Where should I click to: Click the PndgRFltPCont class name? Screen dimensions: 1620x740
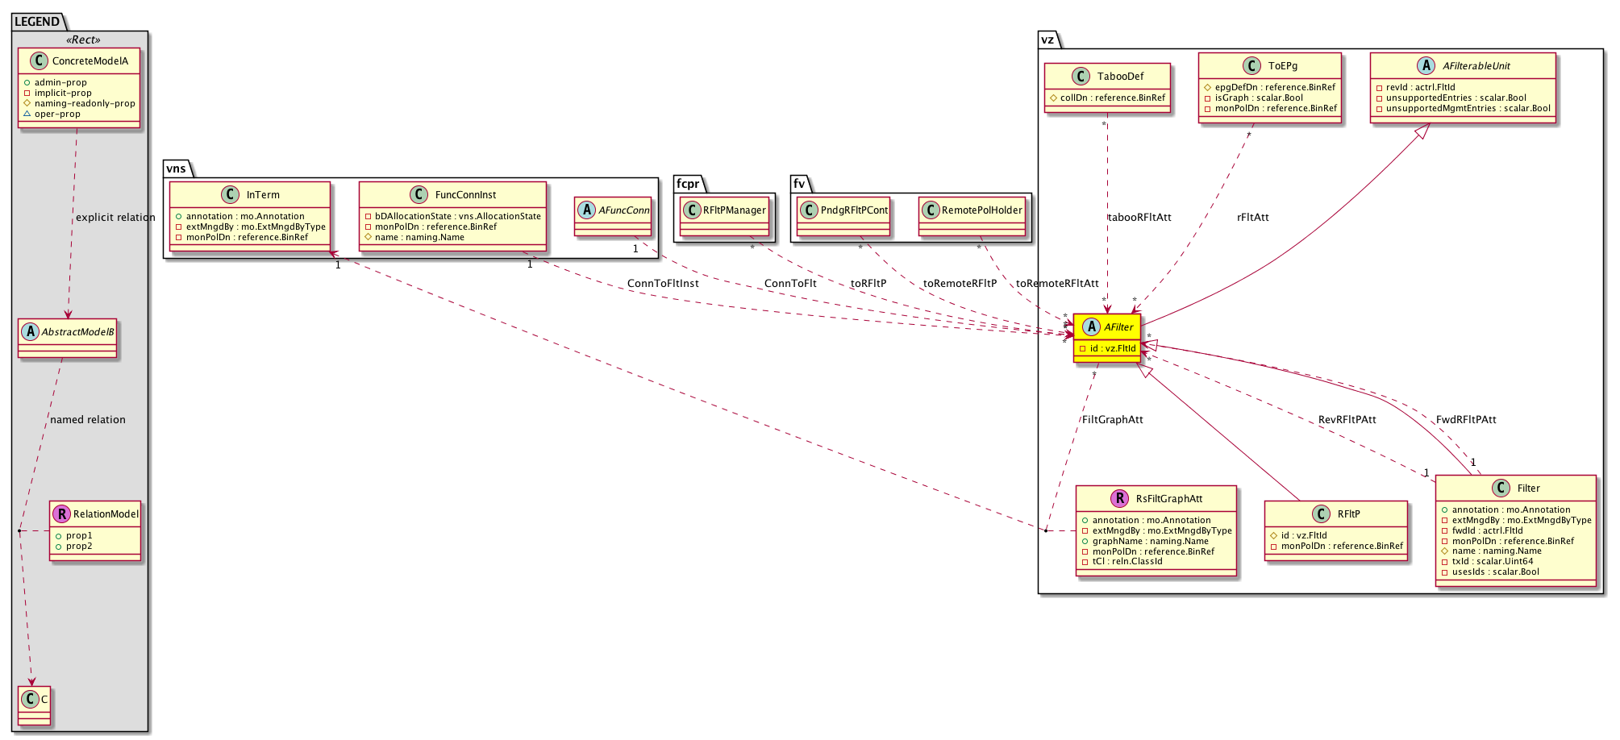(854, 210)
